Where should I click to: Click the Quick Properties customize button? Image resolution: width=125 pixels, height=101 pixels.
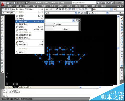pos(77,20)
